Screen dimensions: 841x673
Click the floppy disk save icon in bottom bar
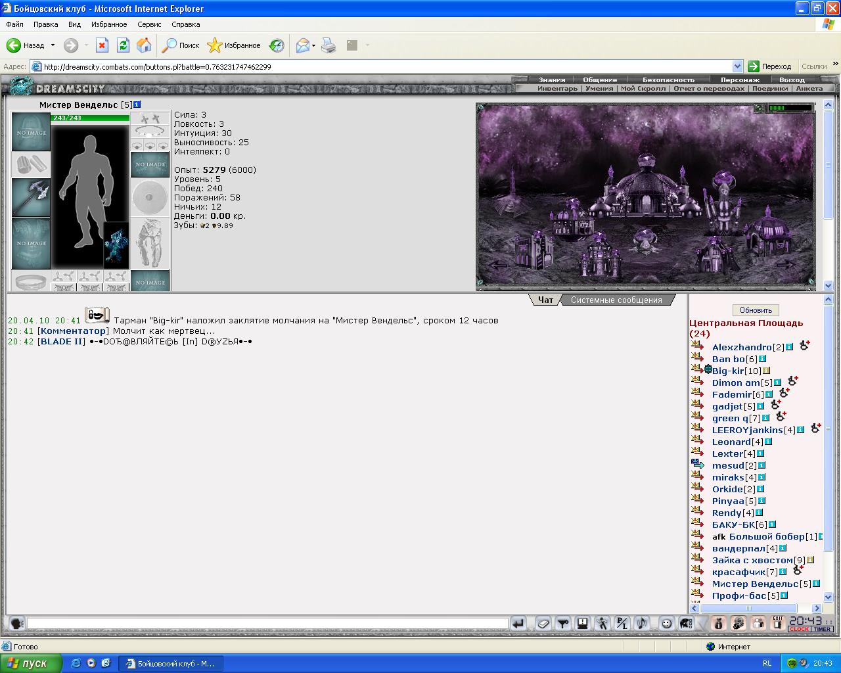coord(582,623)
